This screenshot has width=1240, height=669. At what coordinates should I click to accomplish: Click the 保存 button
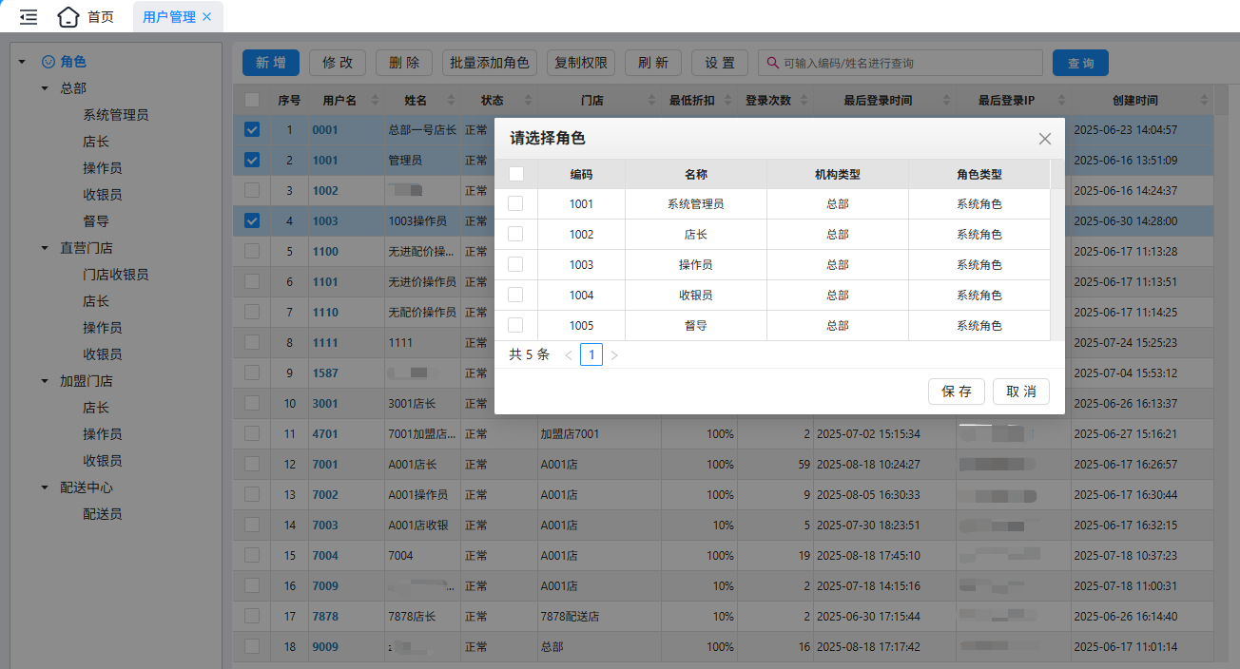pyautogui.click(x=957, y=392)
